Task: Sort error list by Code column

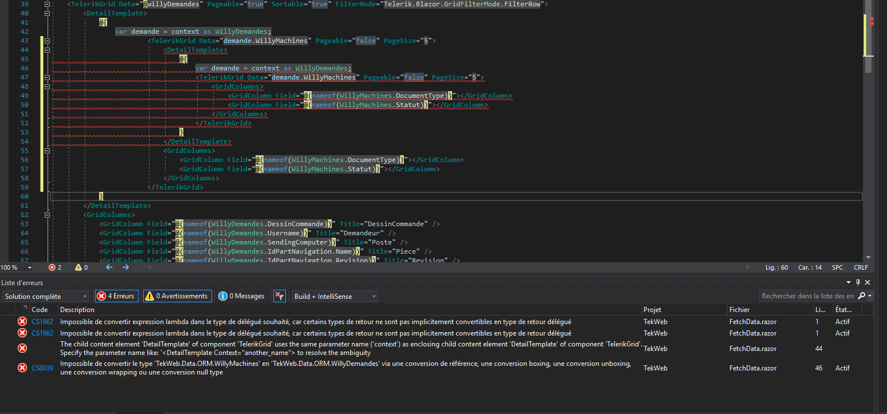Action: [x=43, y=309]
